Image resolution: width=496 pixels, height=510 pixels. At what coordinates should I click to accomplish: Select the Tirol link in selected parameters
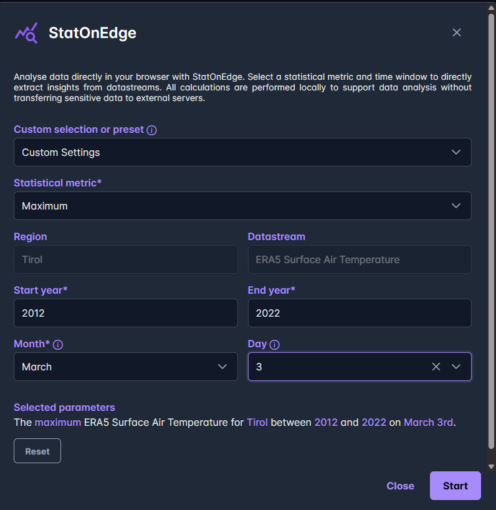257,422
